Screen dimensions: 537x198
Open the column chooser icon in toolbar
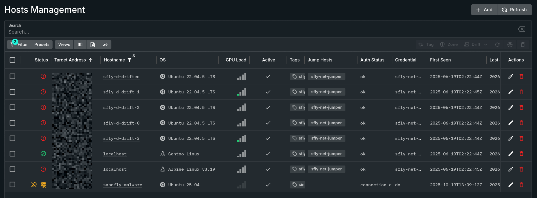[80, 45]
